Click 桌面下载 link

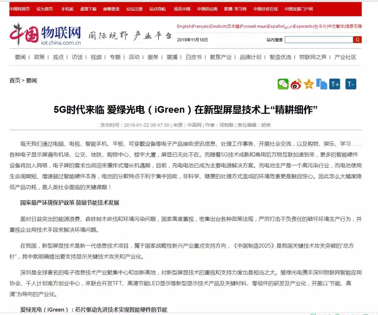coord(88,9)
